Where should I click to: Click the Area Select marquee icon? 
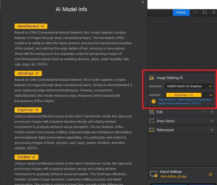[x=152, y=121]
